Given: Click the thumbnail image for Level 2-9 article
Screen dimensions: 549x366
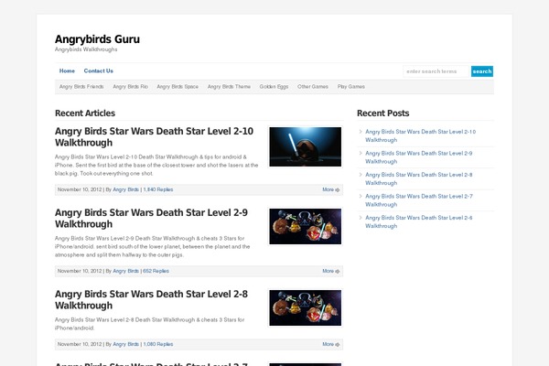Looking at the screenshot, I should tap(306, 227).
